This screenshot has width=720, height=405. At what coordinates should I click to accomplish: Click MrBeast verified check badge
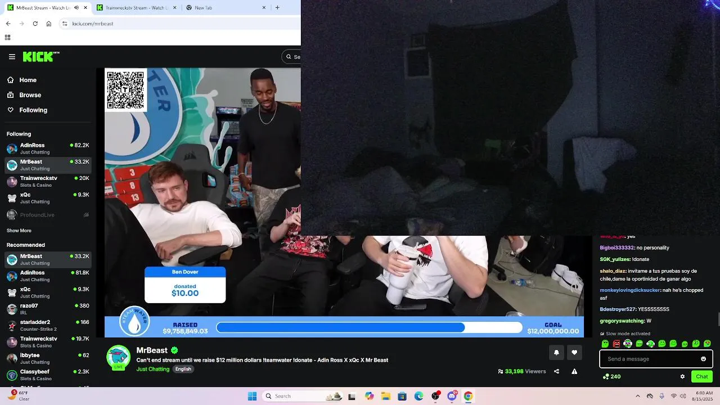(174, 350)
